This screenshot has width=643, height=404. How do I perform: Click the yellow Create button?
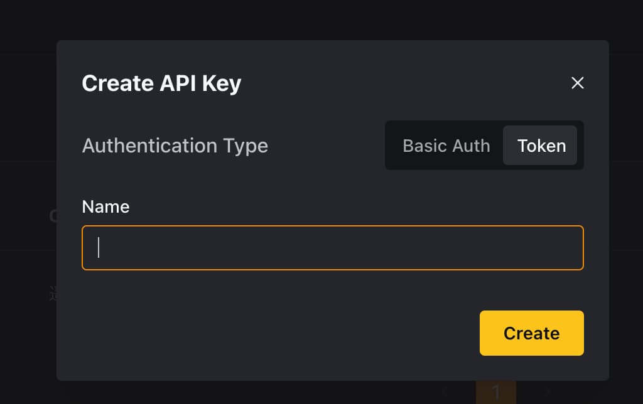tap(531, 333)
